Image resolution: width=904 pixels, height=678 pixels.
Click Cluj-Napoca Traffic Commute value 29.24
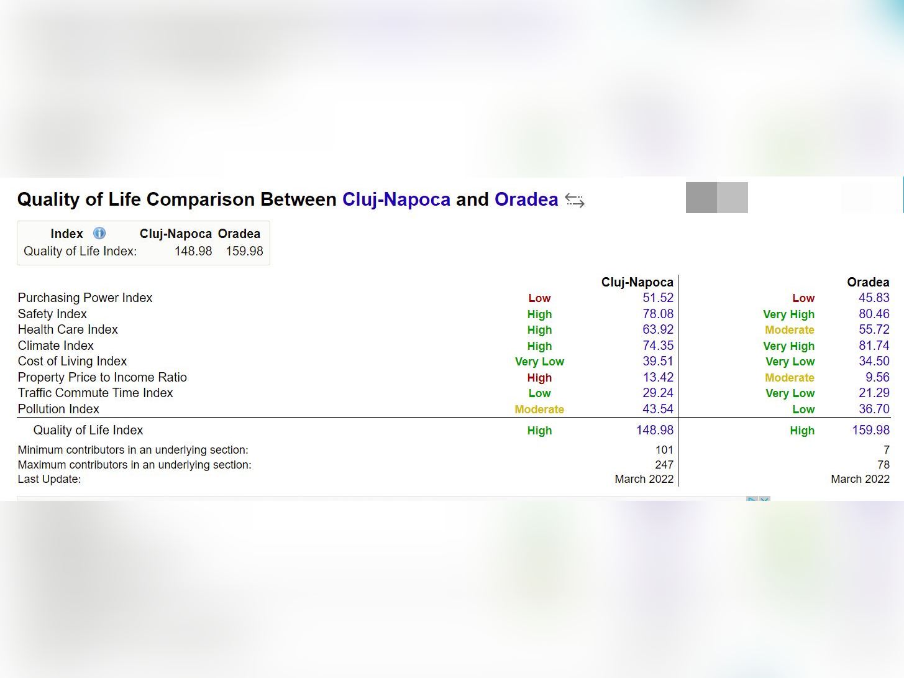click(x=657, y=393)
